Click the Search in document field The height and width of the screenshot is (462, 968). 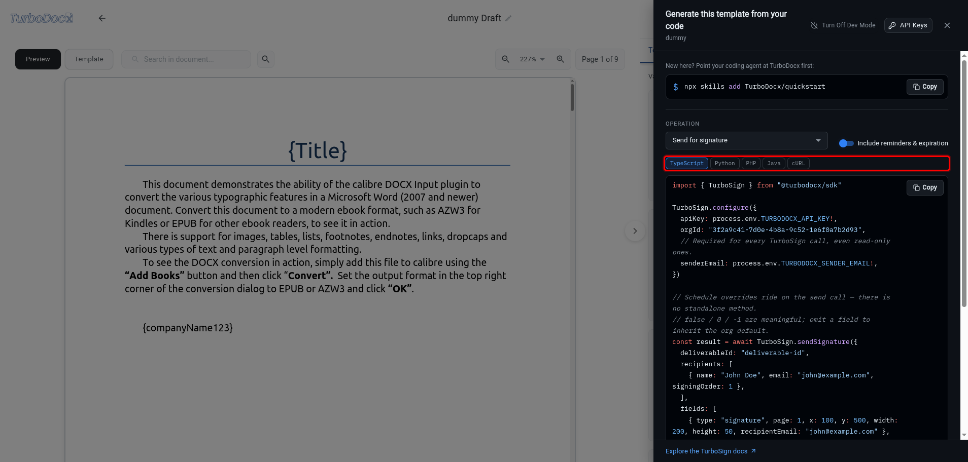pos(186,59)
